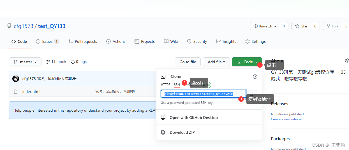The width and height of the screenshot is (349, 150).
Task: Open the master branch dropdown
Action: pyautogui.click(x=25, y=62)
